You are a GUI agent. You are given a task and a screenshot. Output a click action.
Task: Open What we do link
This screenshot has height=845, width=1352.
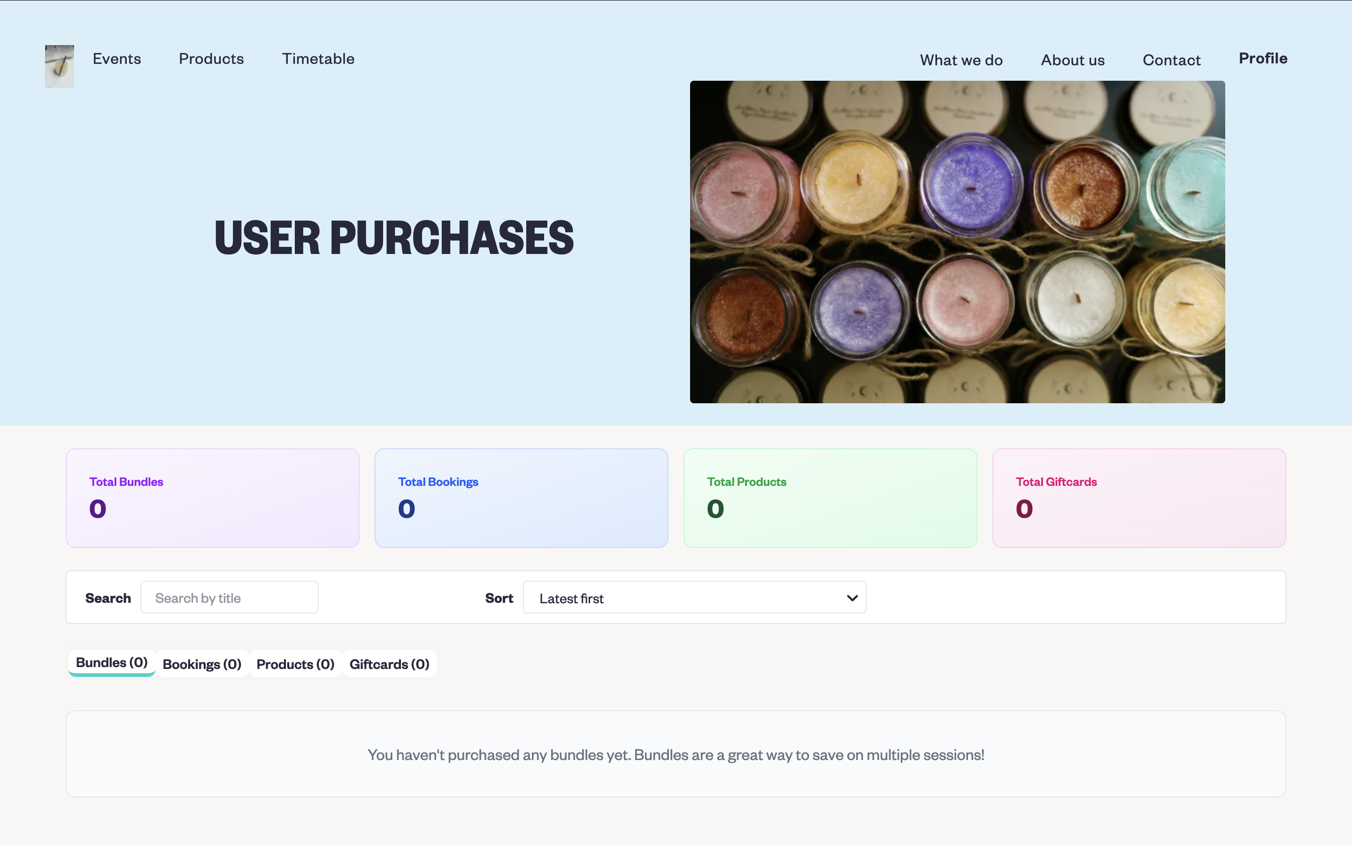click(x=961, y=61)
